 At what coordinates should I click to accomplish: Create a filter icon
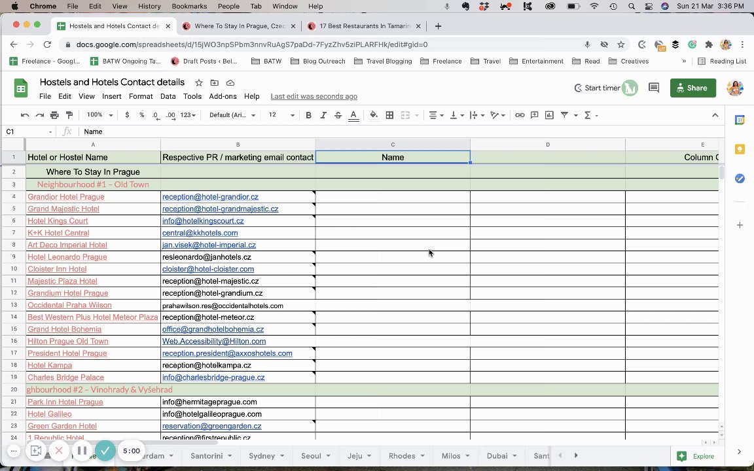coord(565,115)
